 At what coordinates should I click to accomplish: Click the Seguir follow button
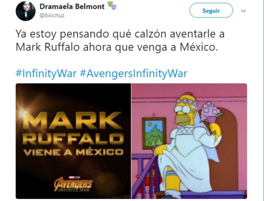tap(211, 10)
